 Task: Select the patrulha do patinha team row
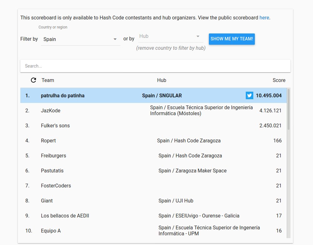154,95
